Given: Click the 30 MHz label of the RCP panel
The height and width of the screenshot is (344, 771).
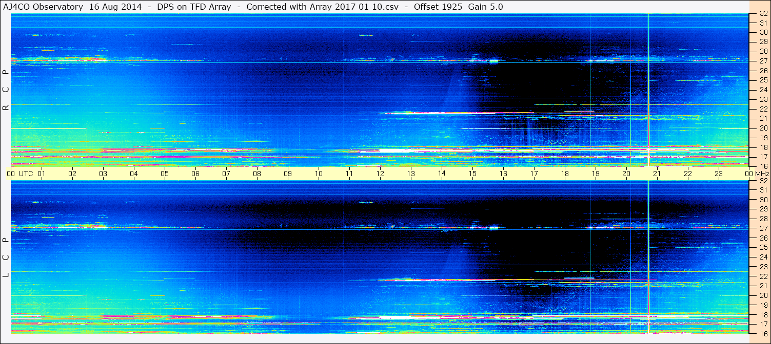Looking at the screenshot, I should (x=763, y=33).
